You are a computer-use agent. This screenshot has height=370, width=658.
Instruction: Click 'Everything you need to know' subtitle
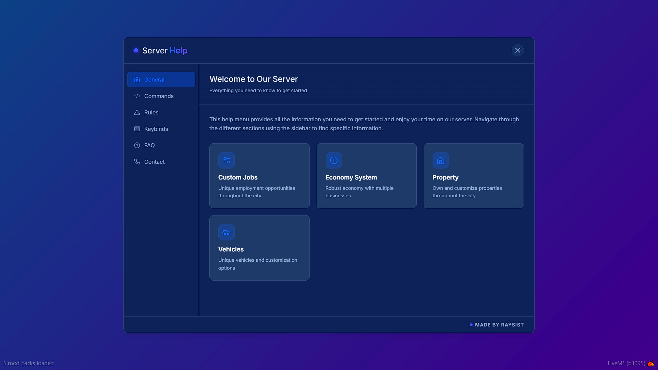(258, 90)
